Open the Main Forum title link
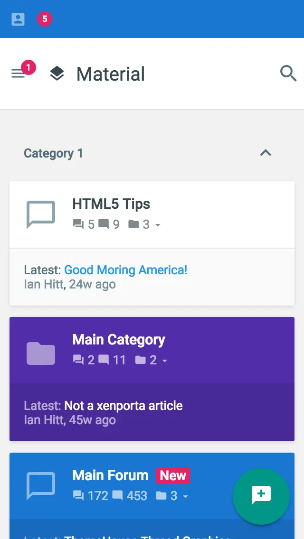This screenshot has width=304, height=539. [110, 475]
